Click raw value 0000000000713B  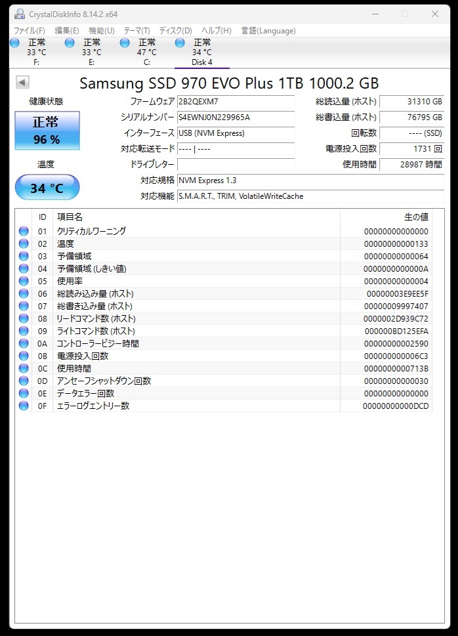click(396, 369)
